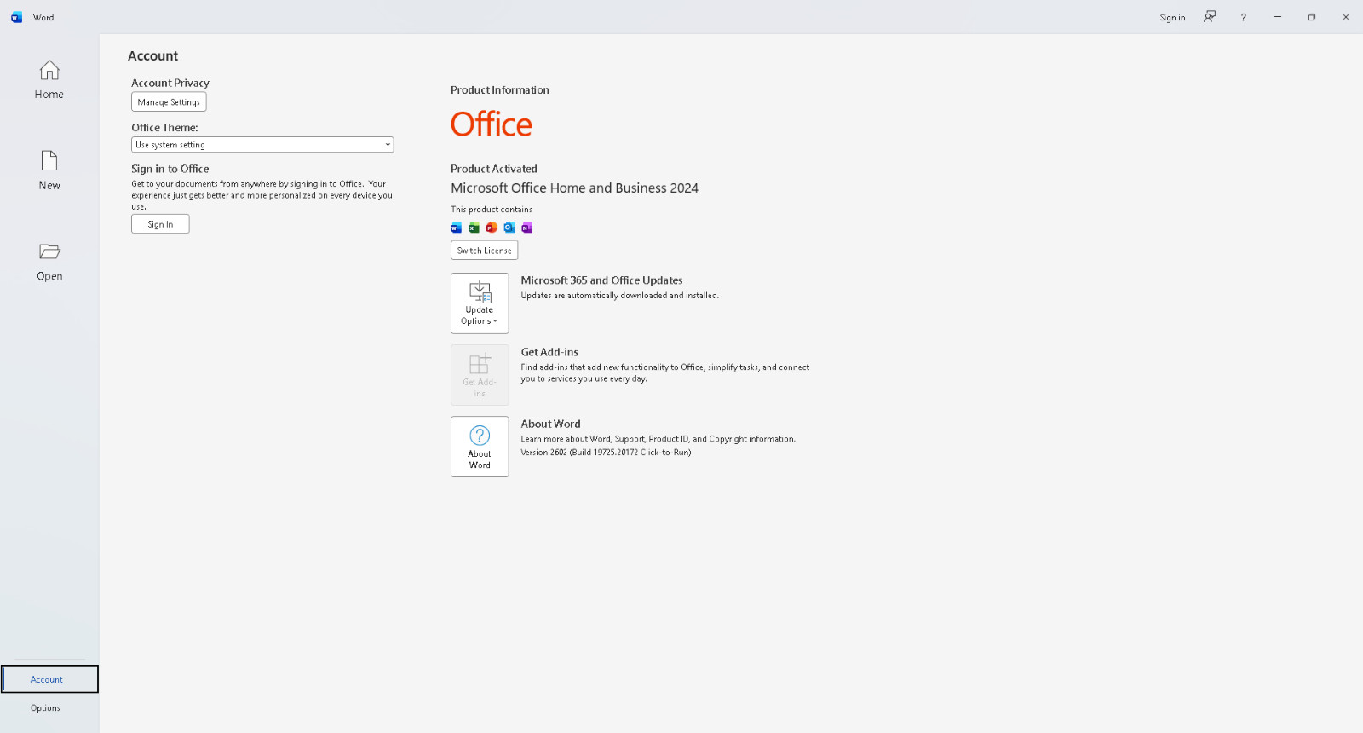Click the Manage Settings button
Viewport: 1363px width, 733px height.
169,102
